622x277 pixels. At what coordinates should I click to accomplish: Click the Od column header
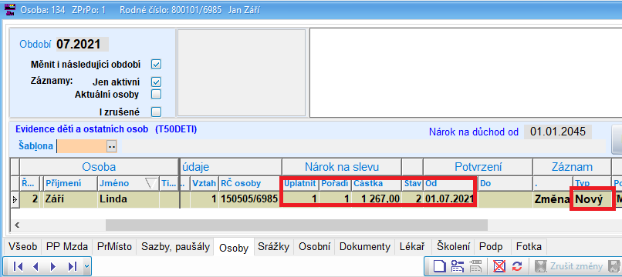[451, 183]
